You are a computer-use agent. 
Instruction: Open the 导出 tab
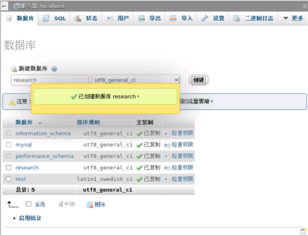149,18
